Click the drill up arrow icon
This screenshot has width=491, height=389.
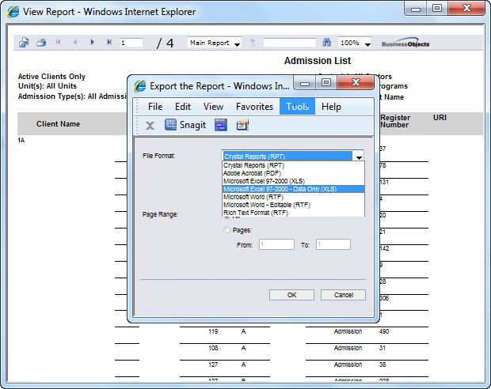tap(252, 43)
